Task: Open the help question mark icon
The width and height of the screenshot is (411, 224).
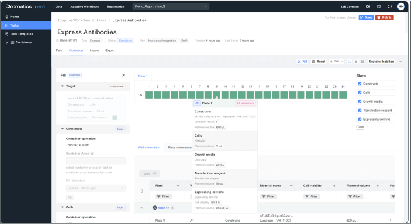Action: point(379,7)
